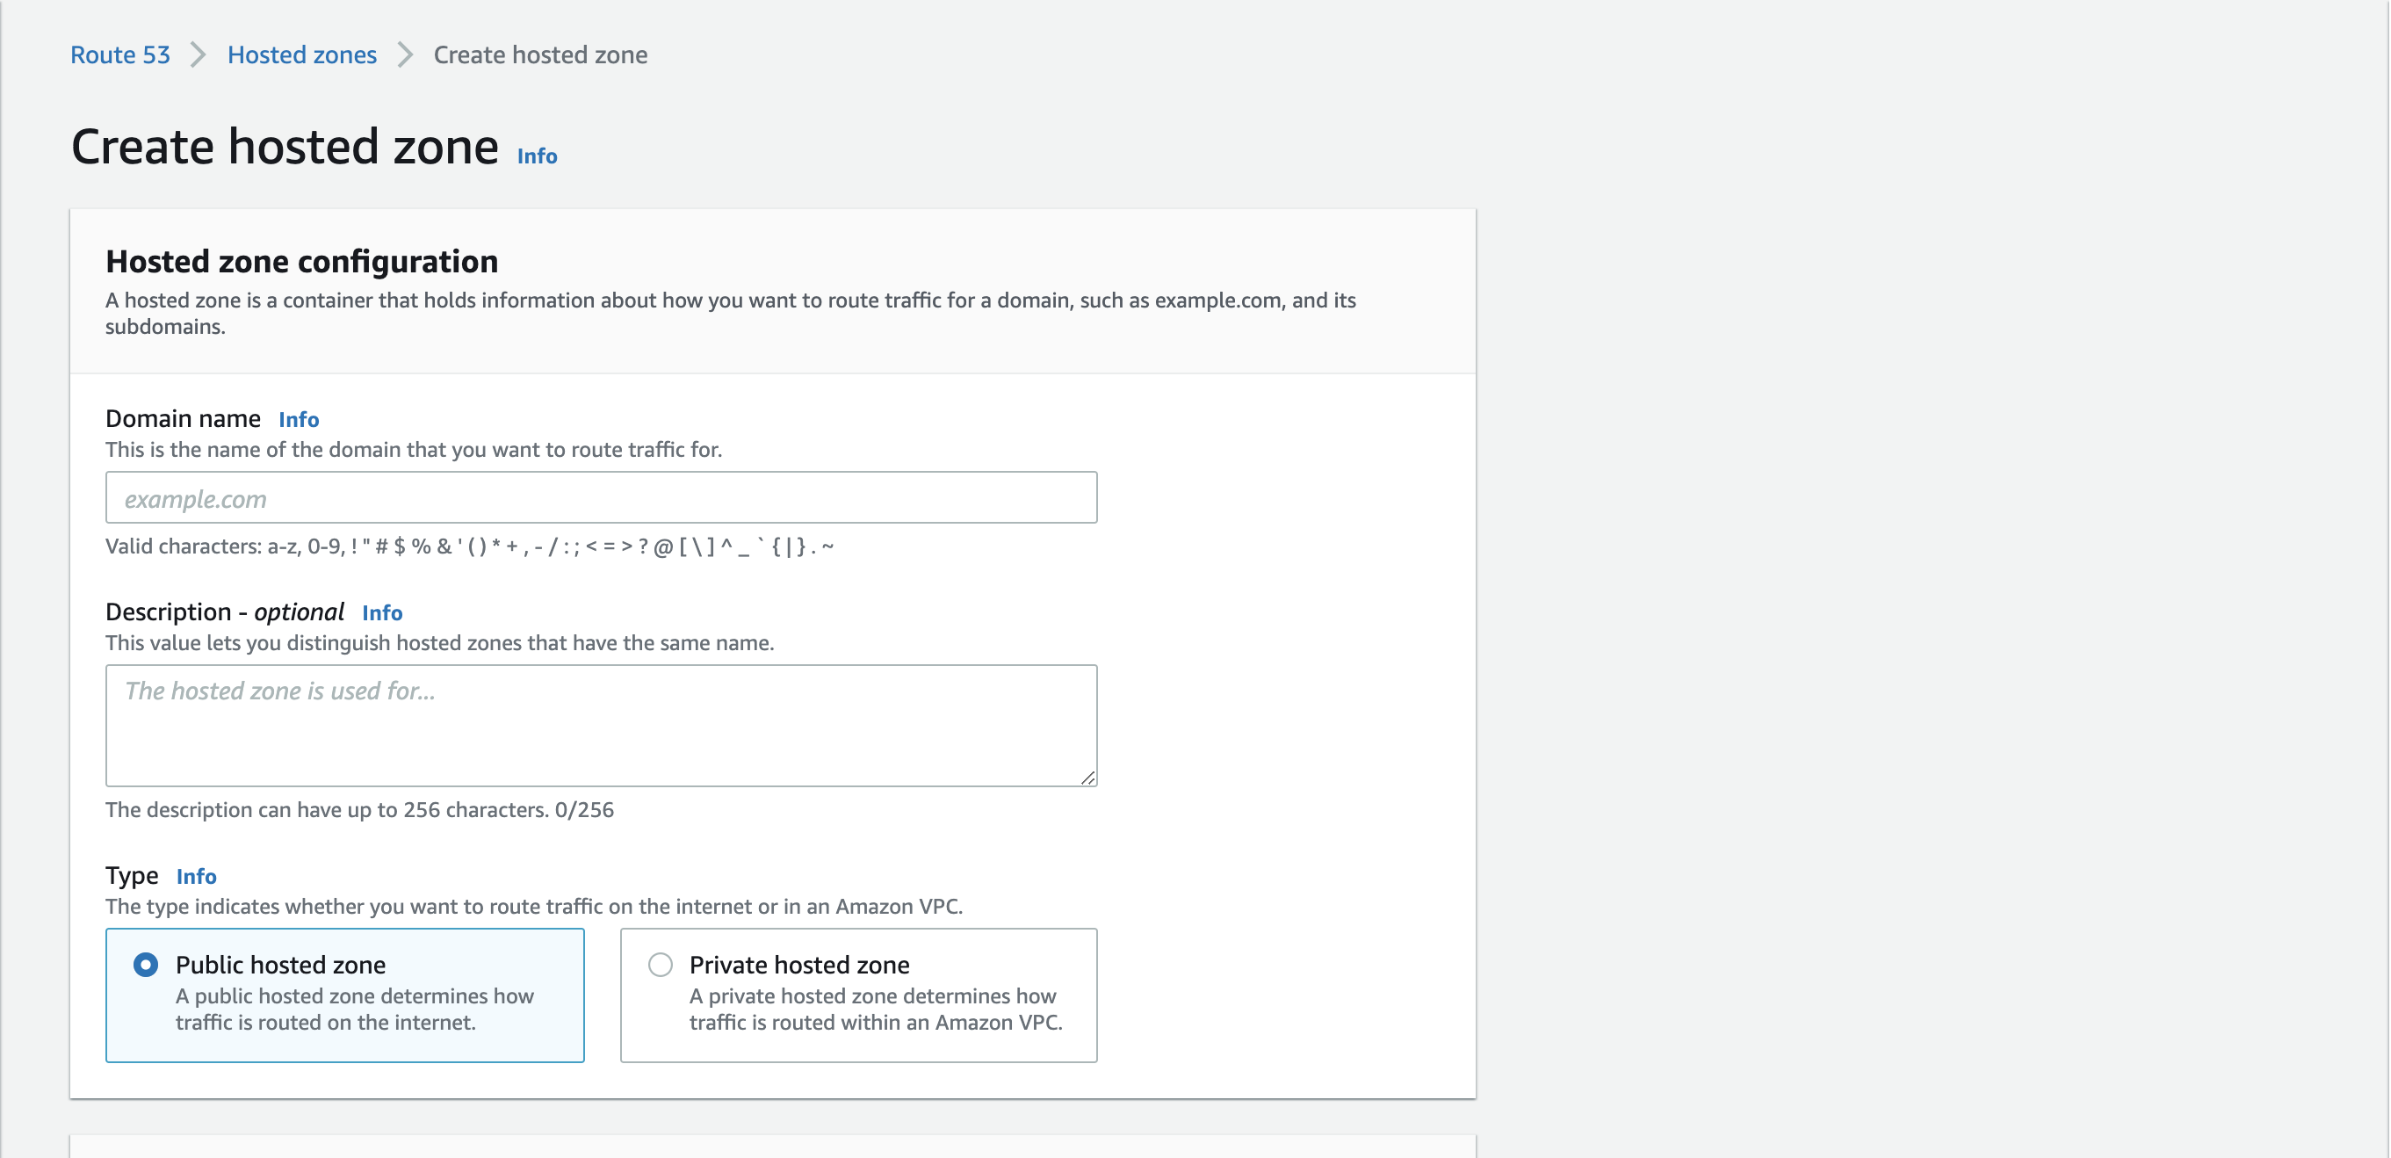The image size is (2391, 1158).
Task: Show Info for Description field
Action: (x=381, y=613)
